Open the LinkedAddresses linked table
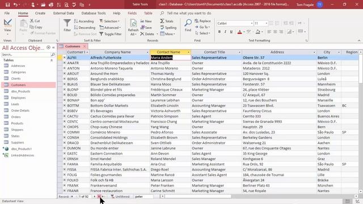The height and width of the screenshot is (204, 363). [x=23, y=155]
